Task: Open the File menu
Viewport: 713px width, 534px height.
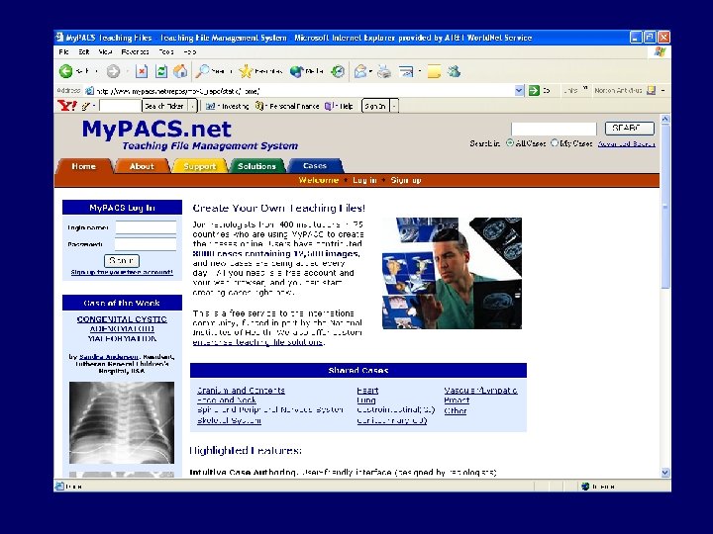Action: (x=63, y=51)
